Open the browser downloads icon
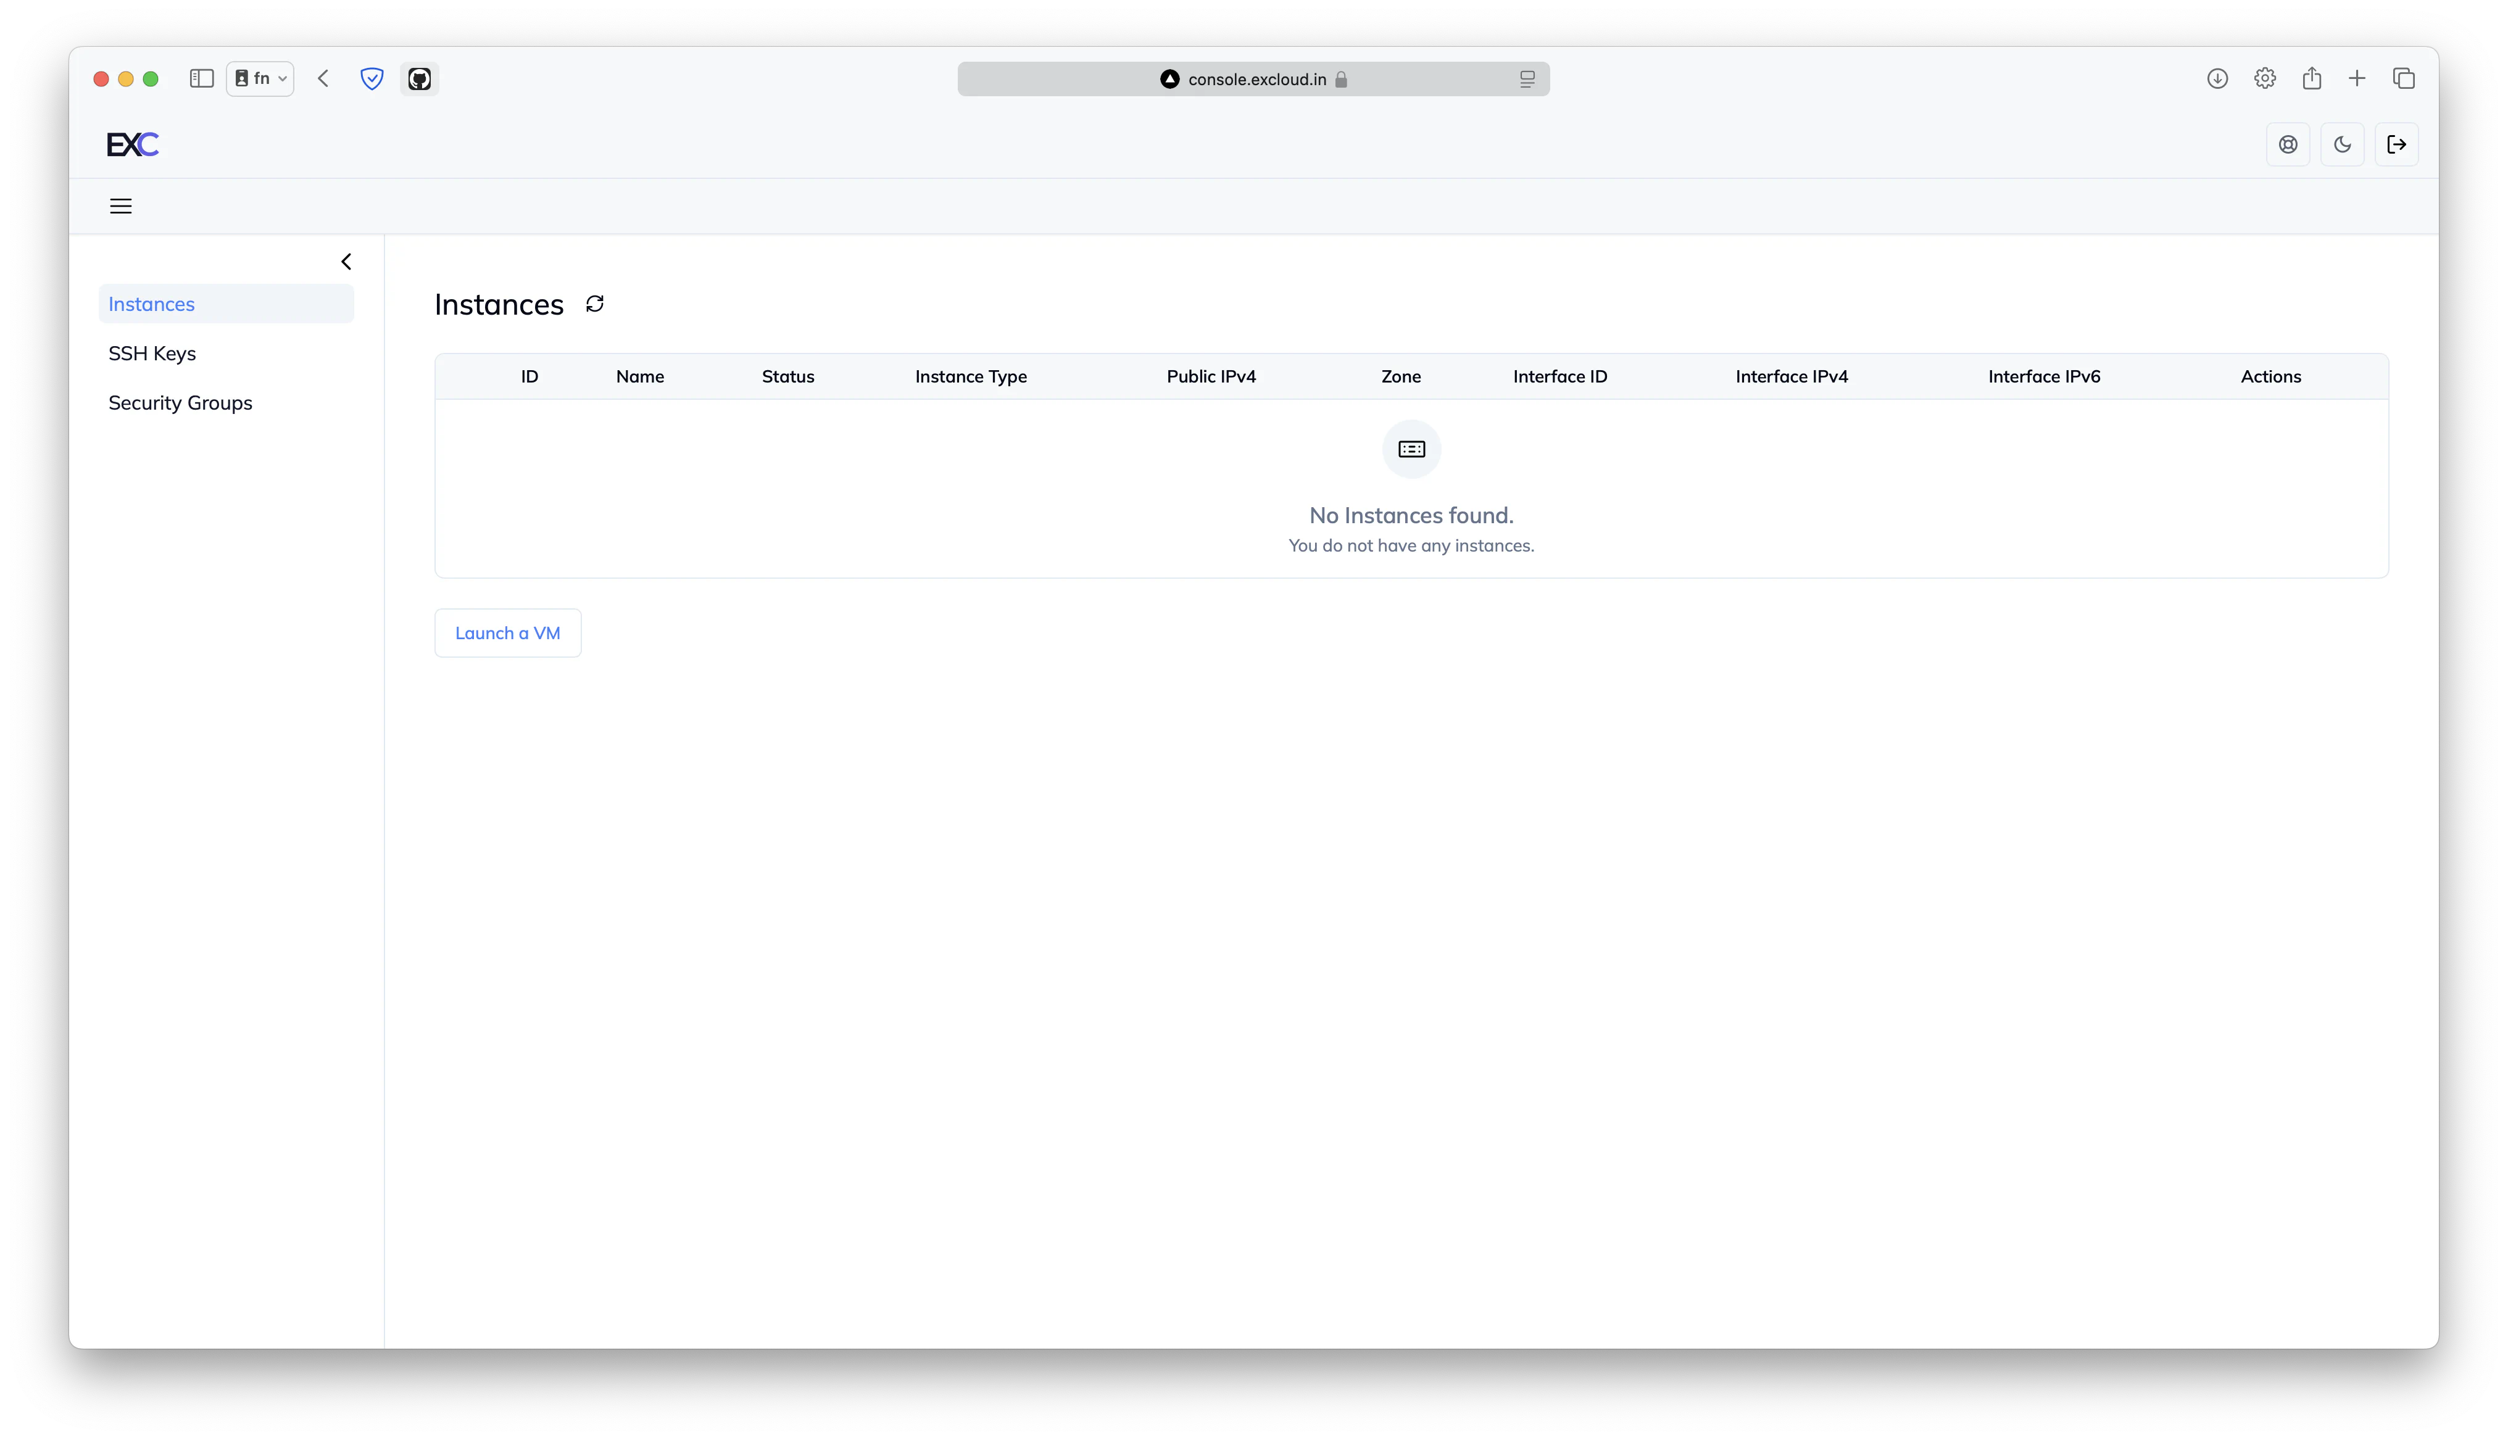 (x=2217, y=78)
